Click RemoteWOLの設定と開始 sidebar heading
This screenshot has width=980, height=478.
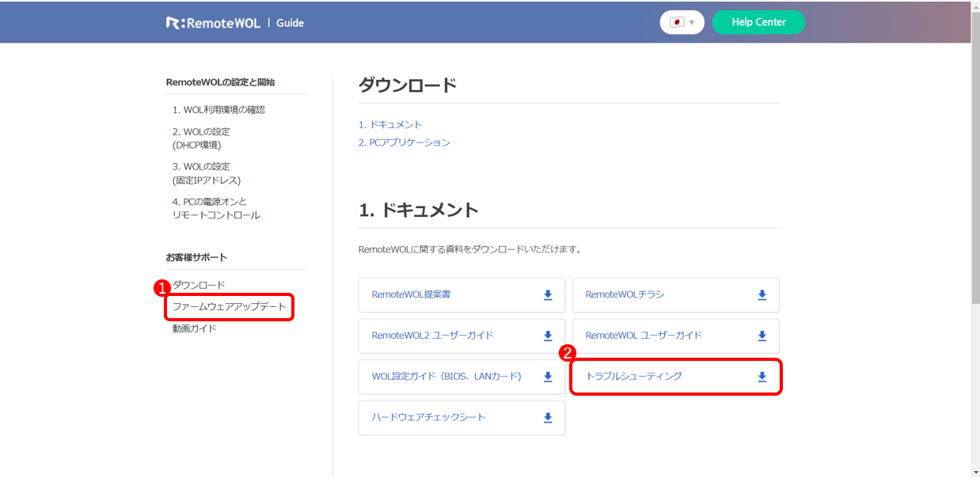point(221,82)
